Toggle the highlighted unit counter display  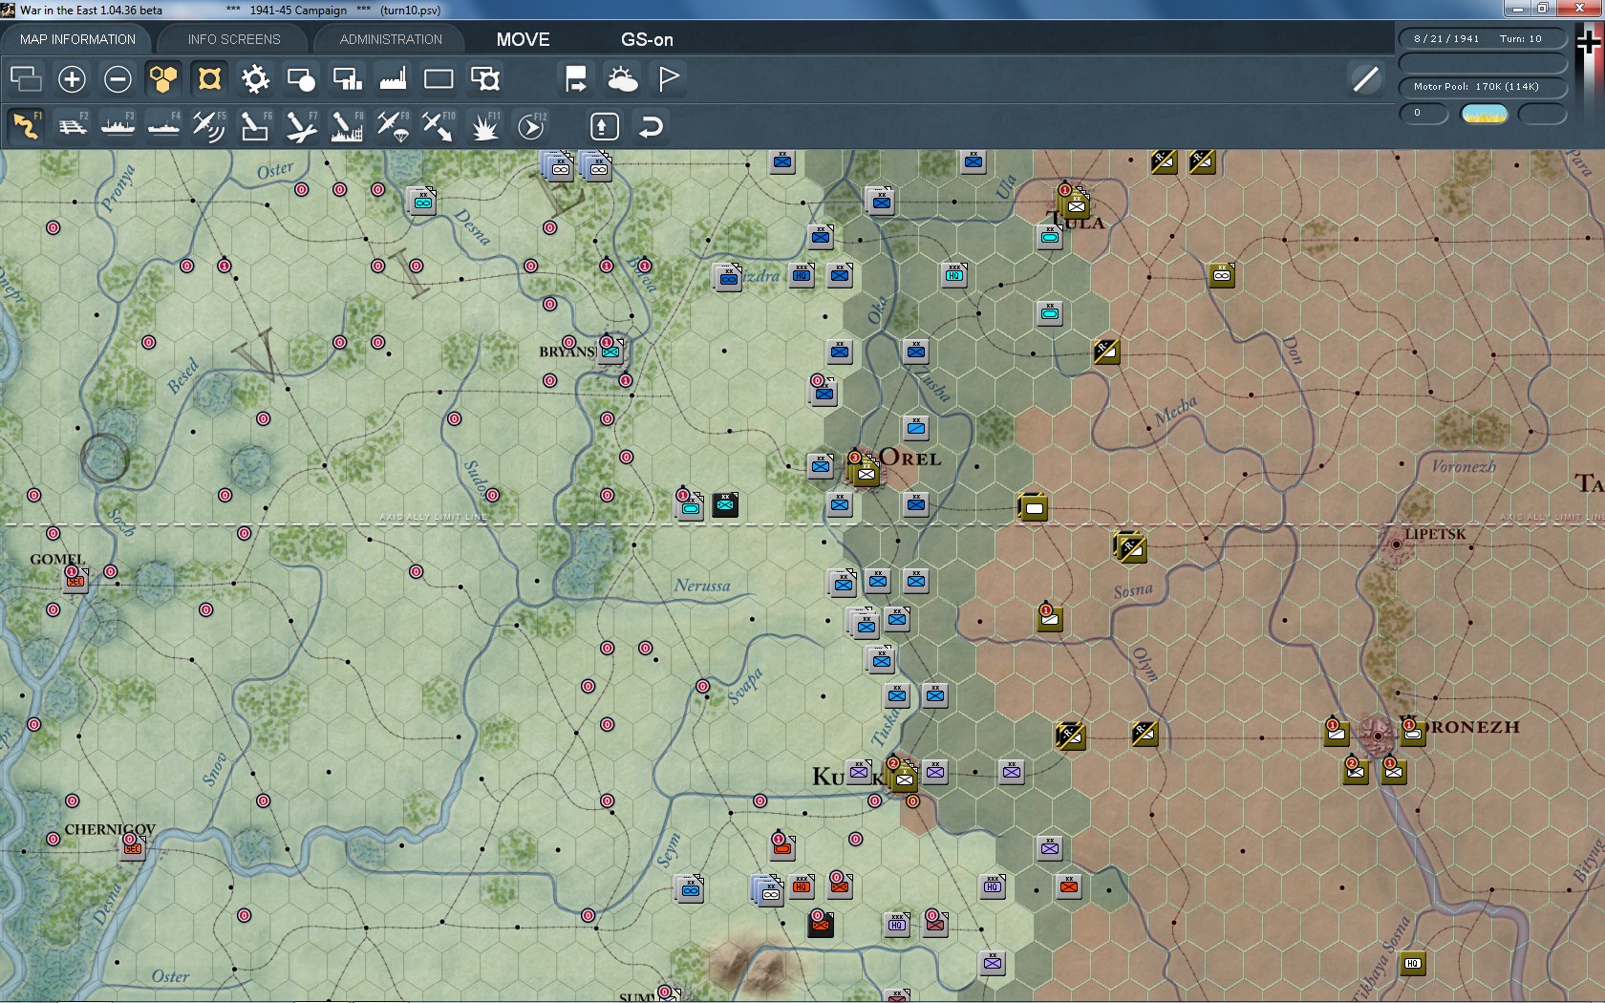pyautogui.click(x=209, y=78)
